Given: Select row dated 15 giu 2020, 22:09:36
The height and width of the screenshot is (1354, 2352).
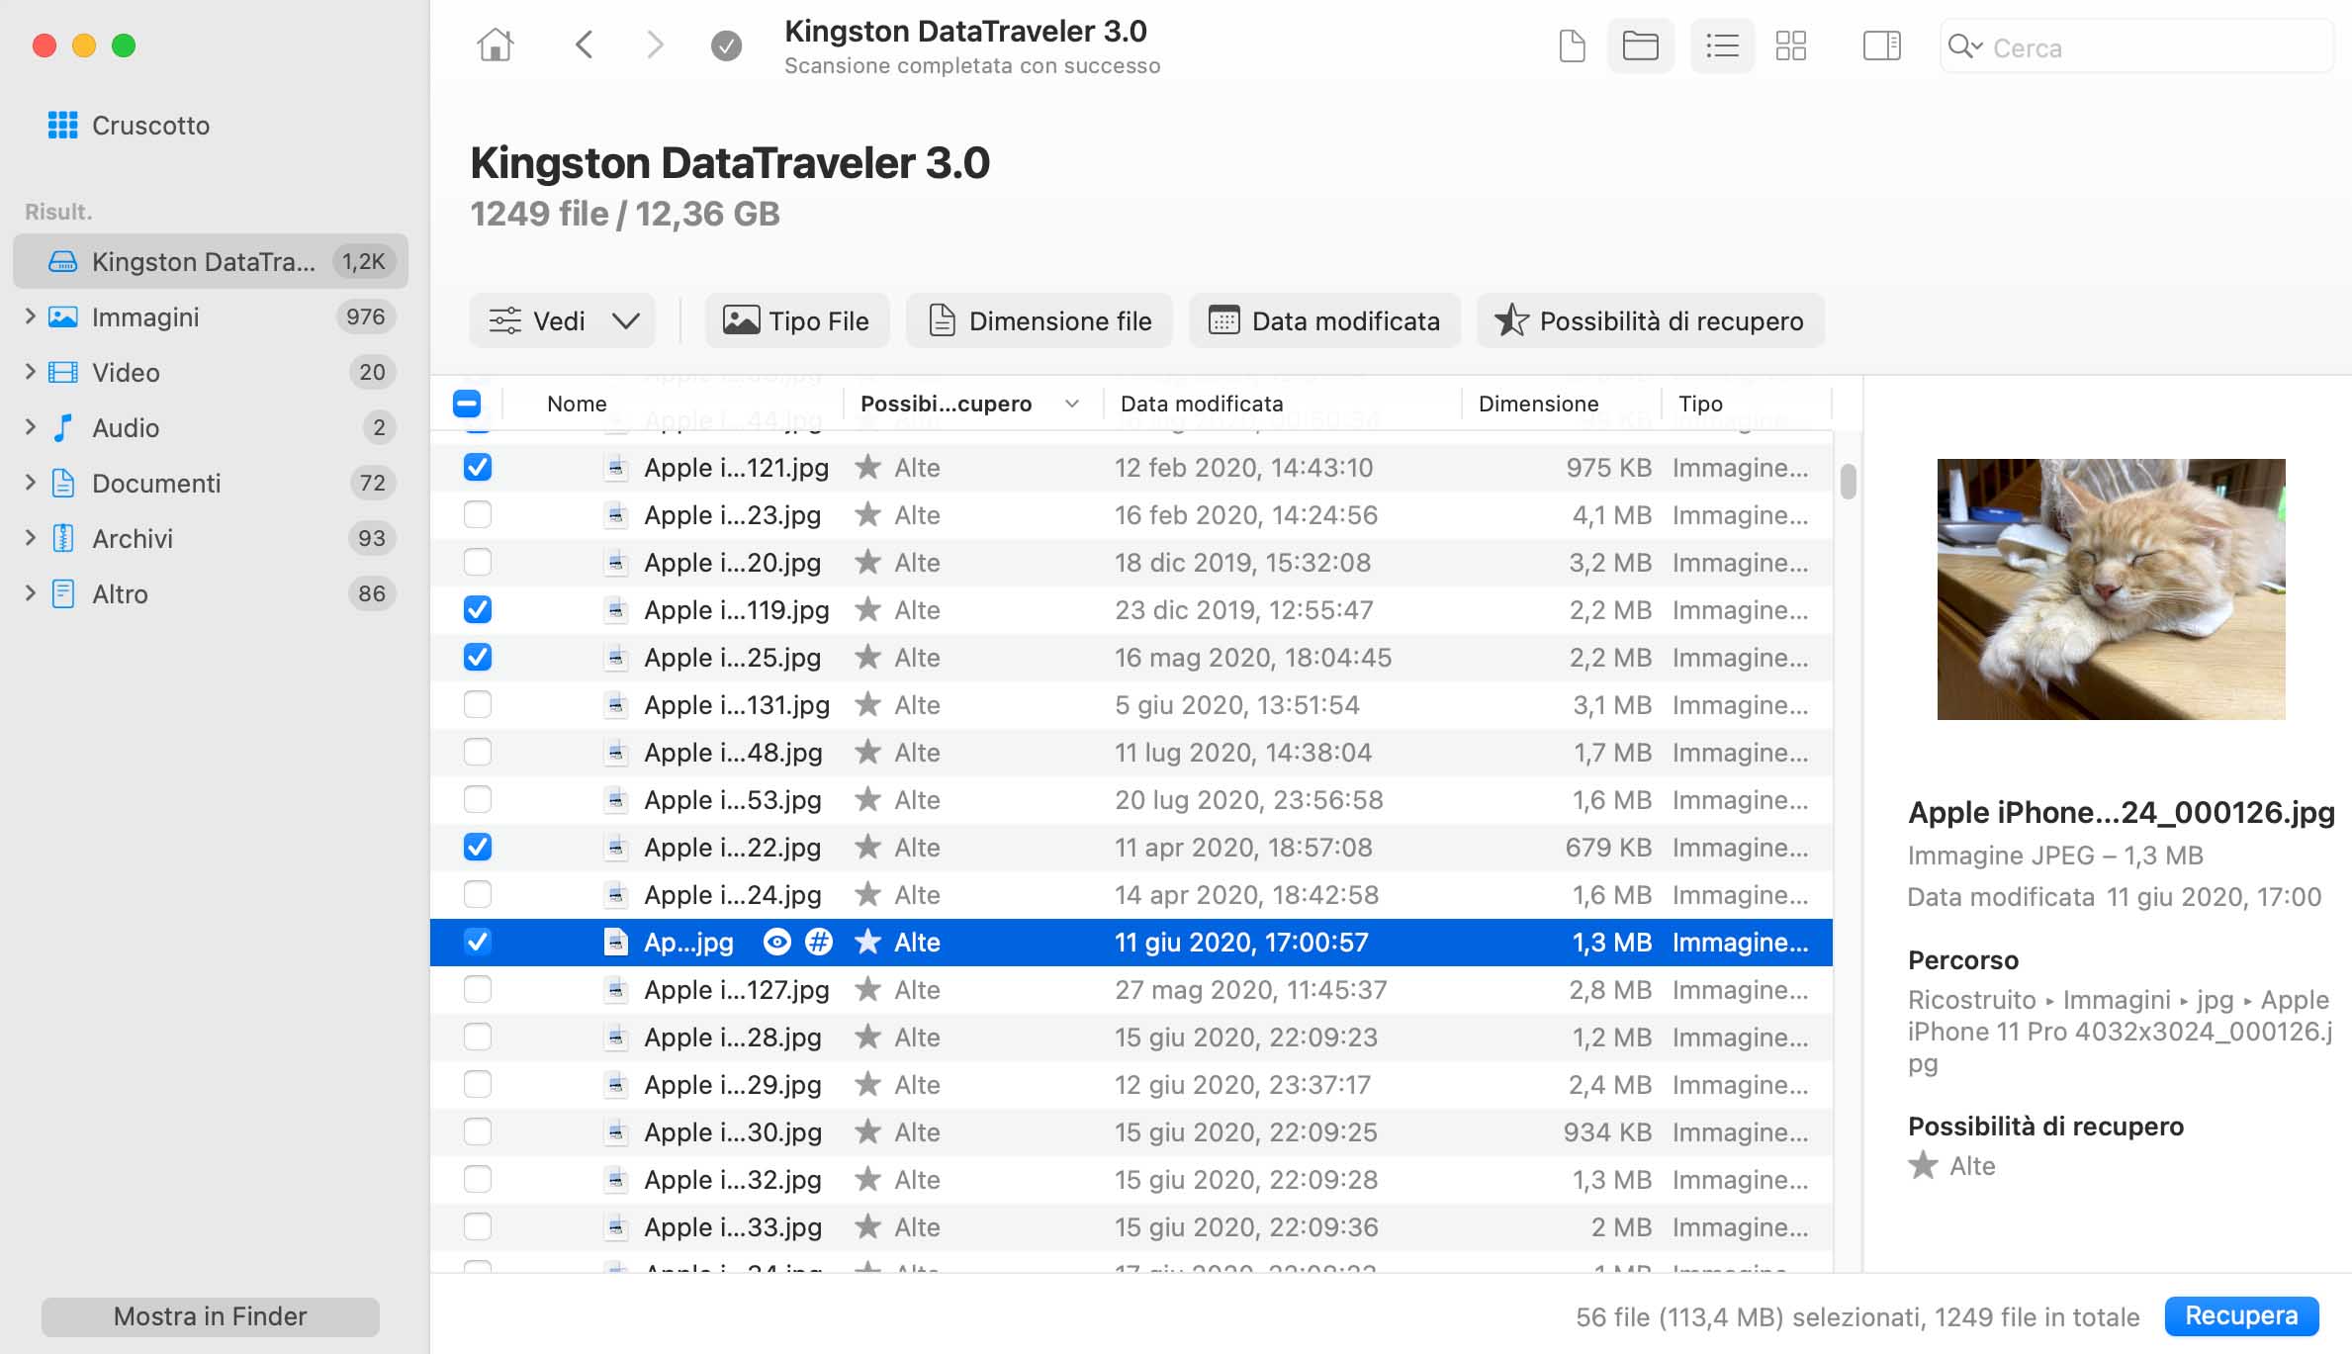Looking at the screenshot, I should [1131, 1226].
